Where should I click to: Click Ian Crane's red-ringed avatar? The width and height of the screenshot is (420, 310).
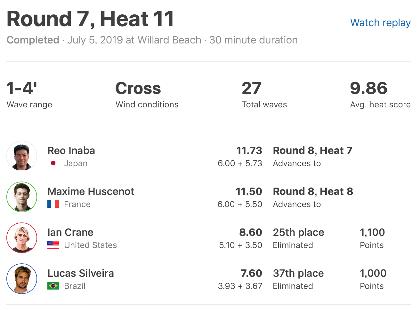(22, 238)
